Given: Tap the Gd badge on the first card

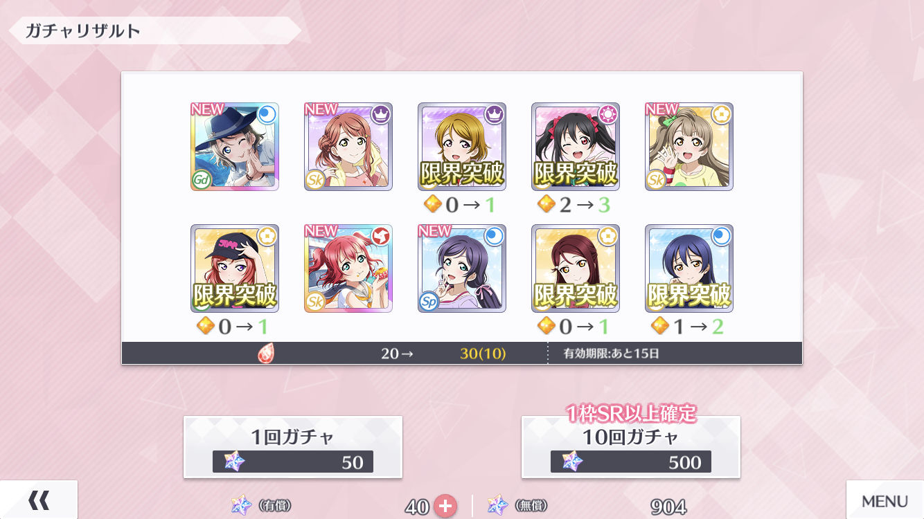Looking at the screenshot, I should [x=201, y=180].
